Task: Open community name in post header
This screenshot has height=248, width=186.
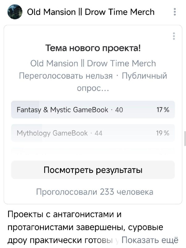Action: (91, 12)
